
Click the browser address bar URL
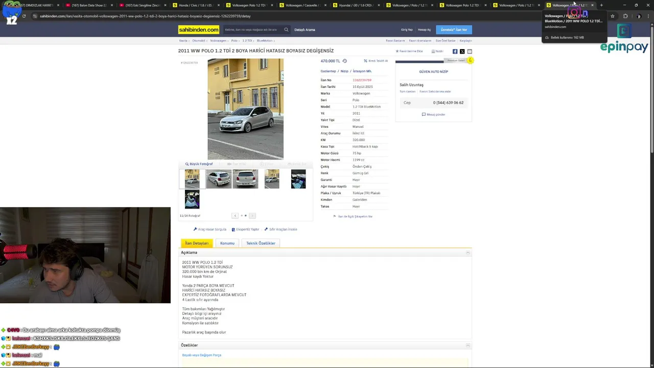145,16
